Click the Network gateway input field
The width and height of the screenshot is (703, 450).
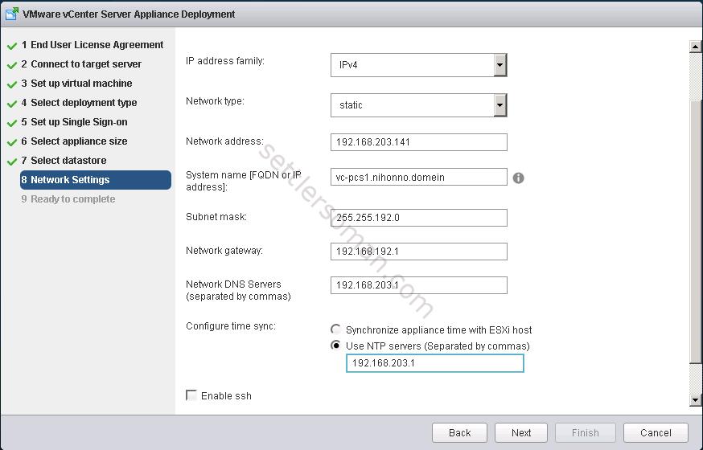pos(419,252)
